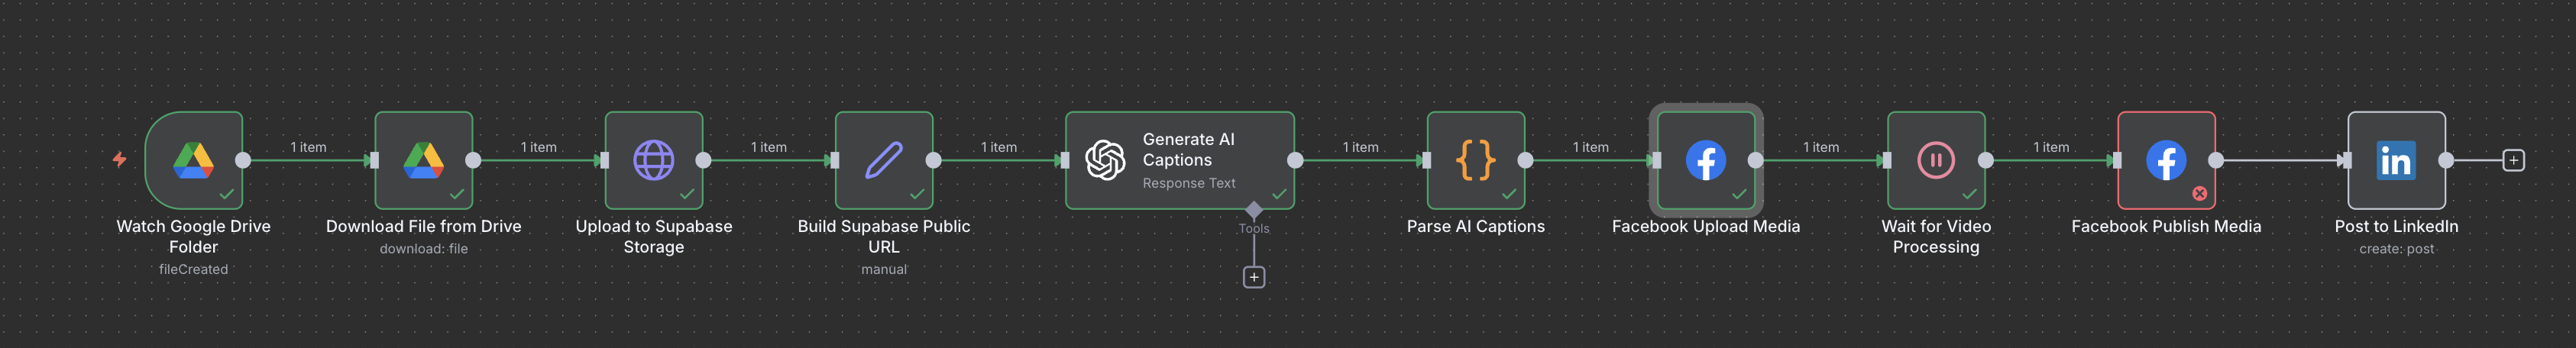Click the '1 item' label before Parse AI Captions
The image size is (2576, 348).
click(x=1360, y=147)
